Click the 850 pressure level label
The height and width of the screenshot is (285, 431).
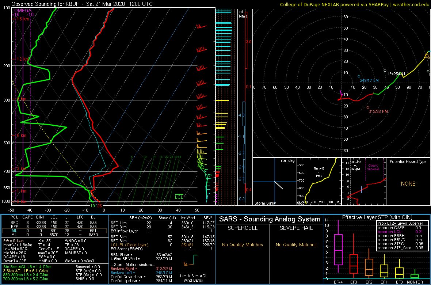(x=7, y=188)
